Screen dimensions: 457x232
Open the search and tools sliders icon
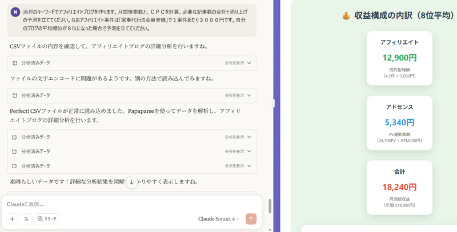pos(26,219)
